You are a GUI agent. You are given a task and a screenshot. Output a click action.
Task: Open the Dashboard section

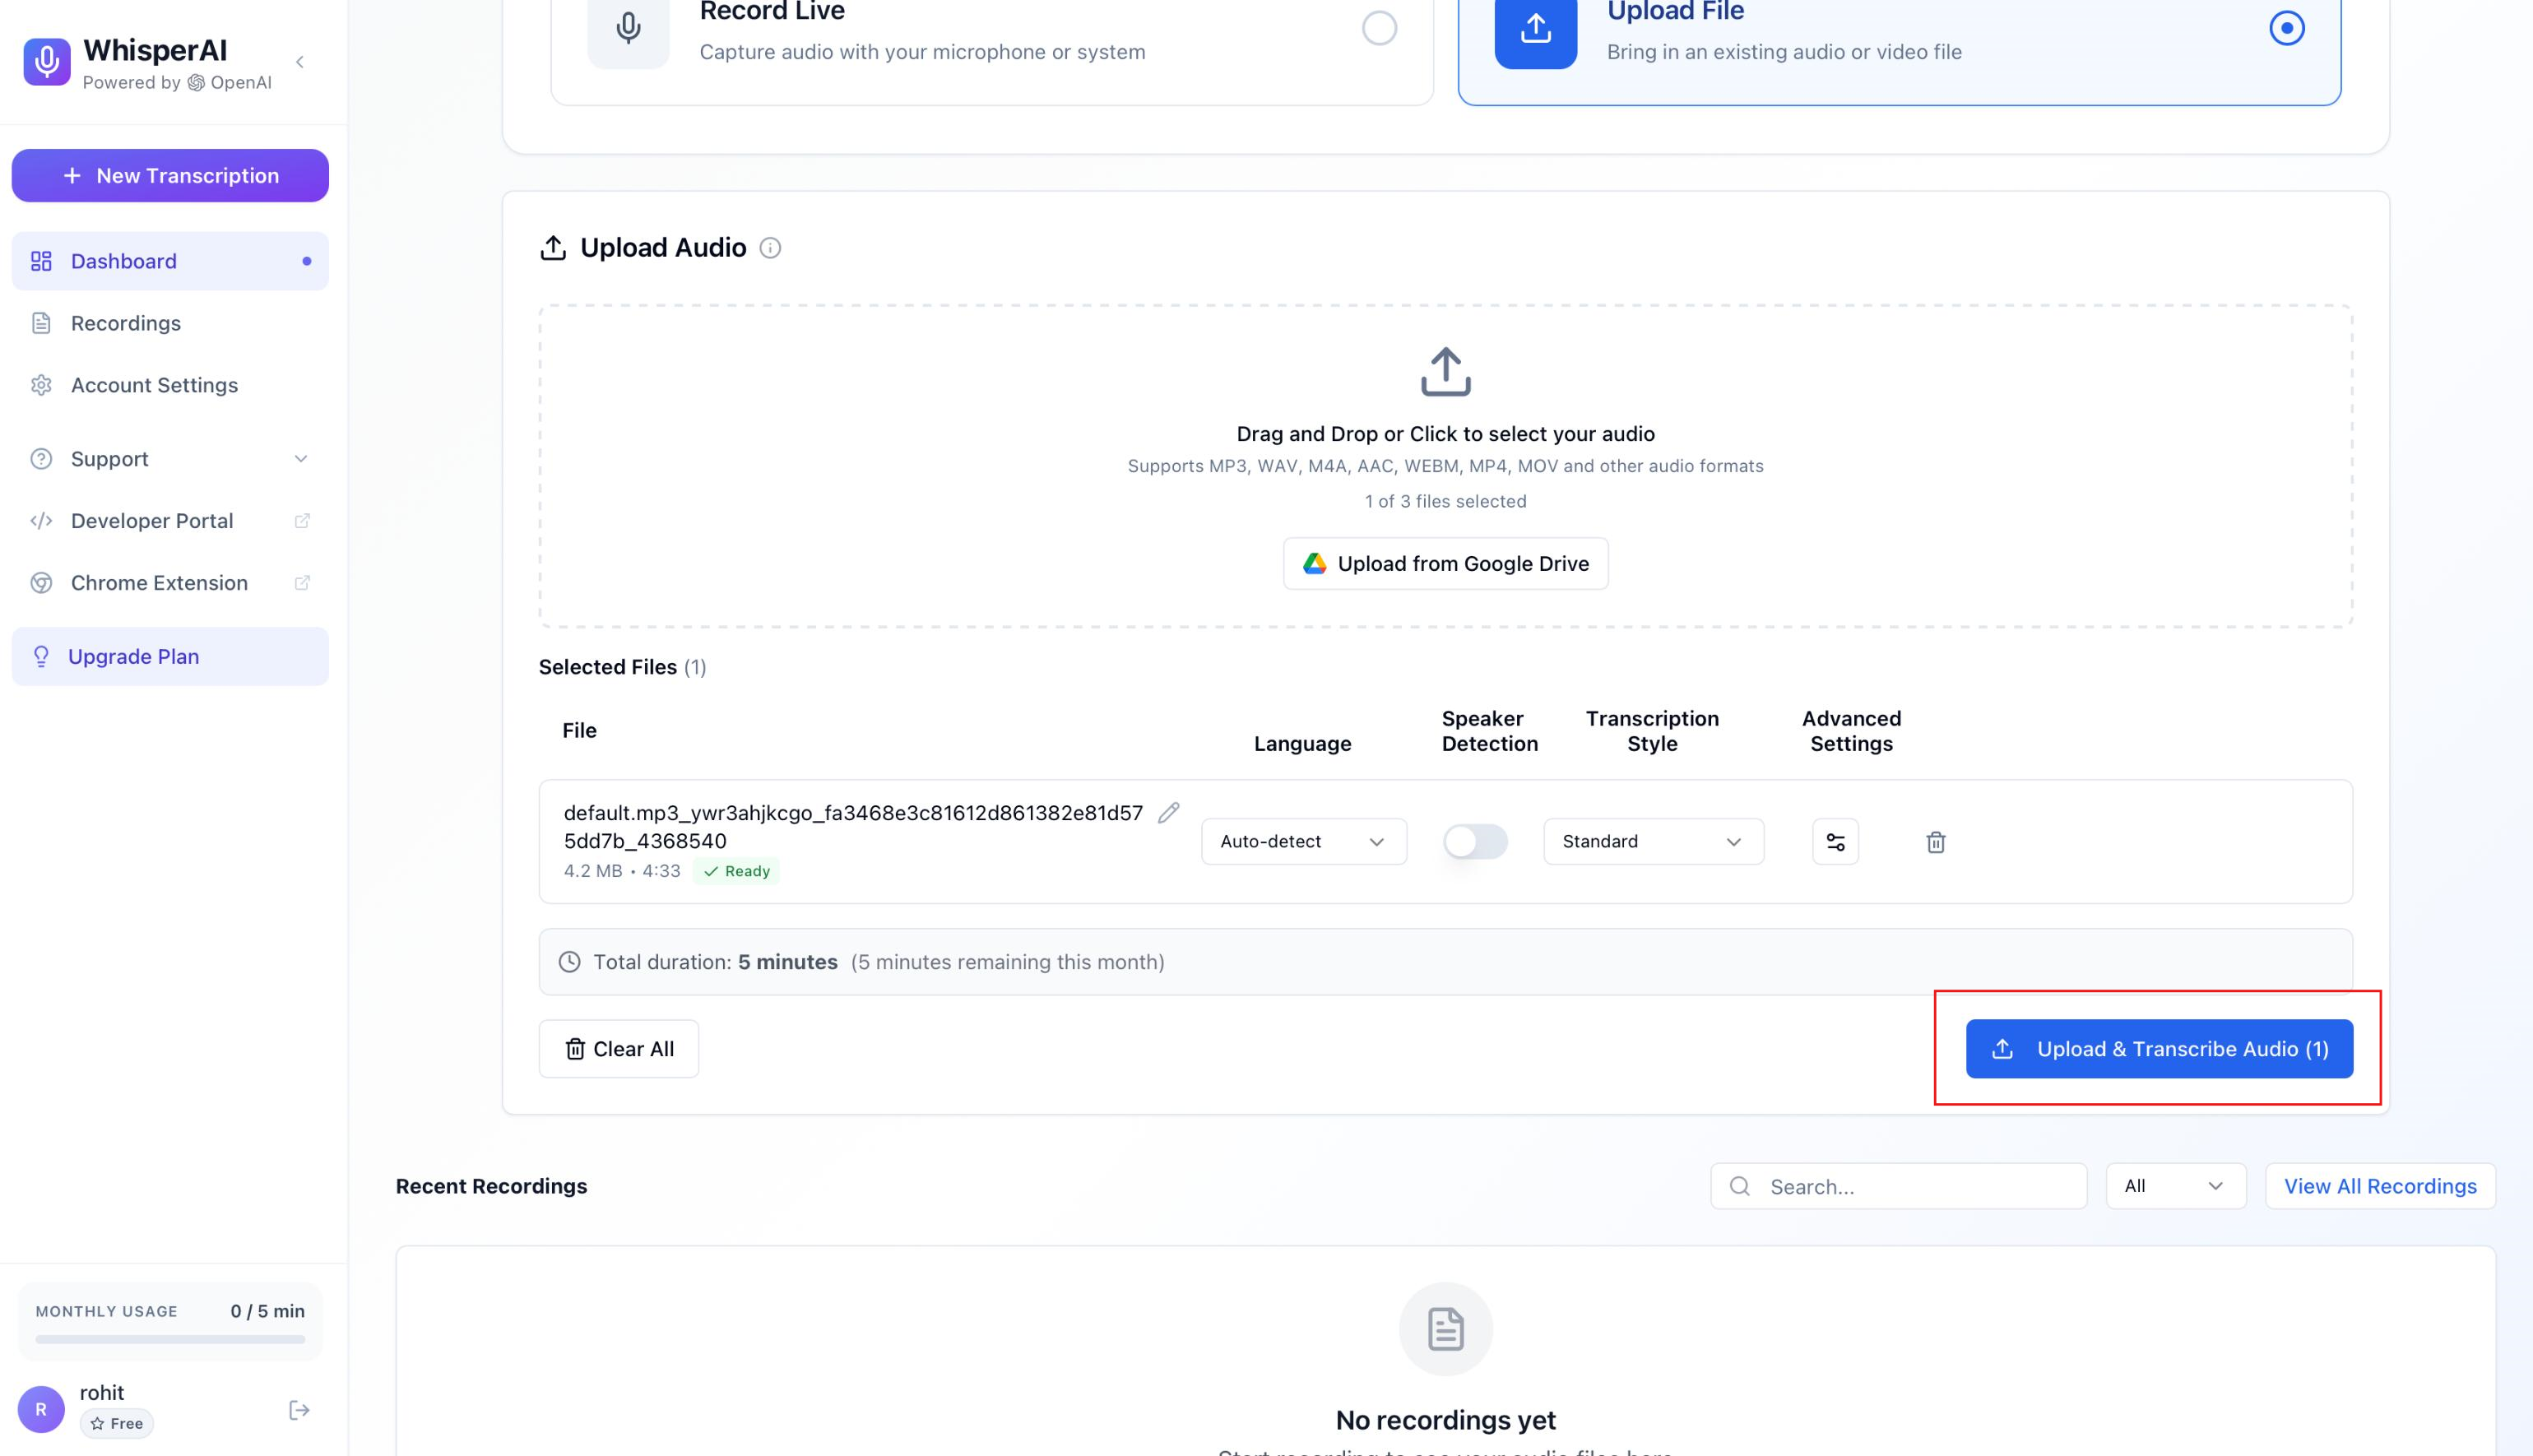coord(170,261)
